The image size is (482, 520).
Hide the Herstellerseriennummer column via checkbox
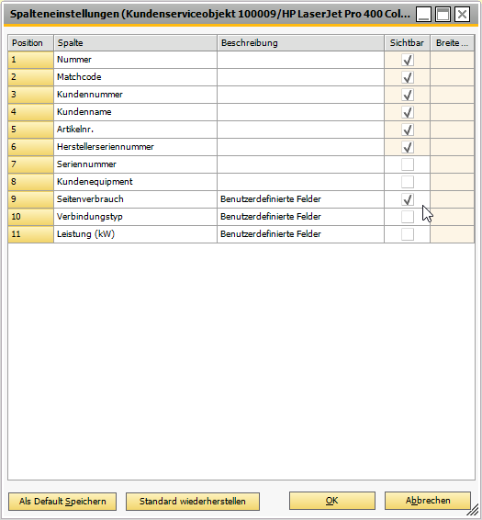[x=408, y=147]
